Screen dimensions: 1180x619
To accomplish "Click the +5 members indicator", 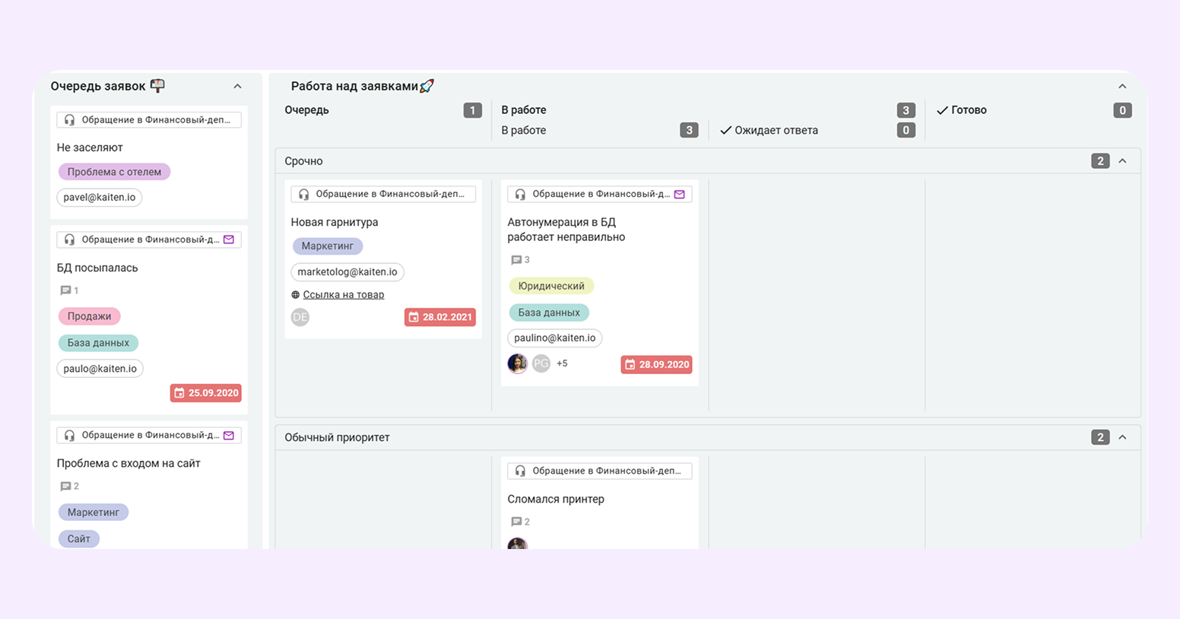I will [562, 363].
